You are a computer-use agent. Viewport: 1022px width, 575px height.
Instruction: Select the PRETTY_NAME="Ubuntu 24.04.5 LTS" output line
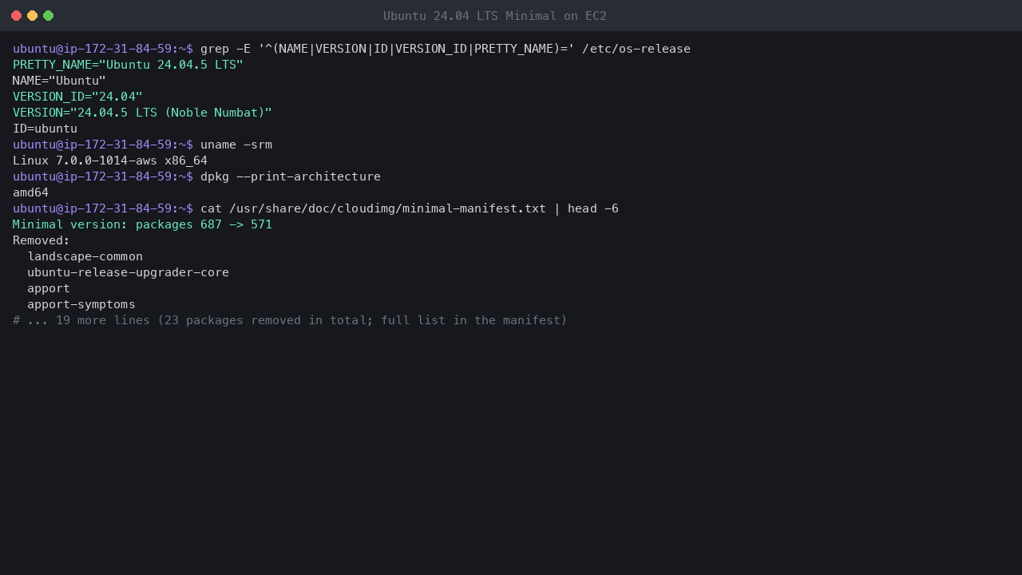pyautogui.click(x=128, y=65)
